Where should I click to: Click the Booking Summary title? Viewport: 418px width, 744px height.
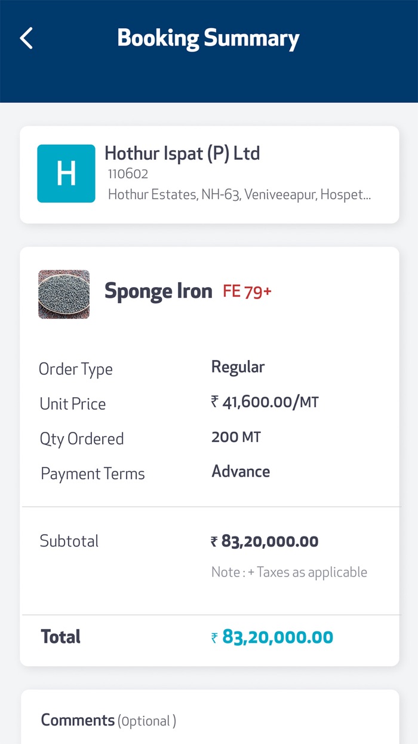(x=208, y=38)
